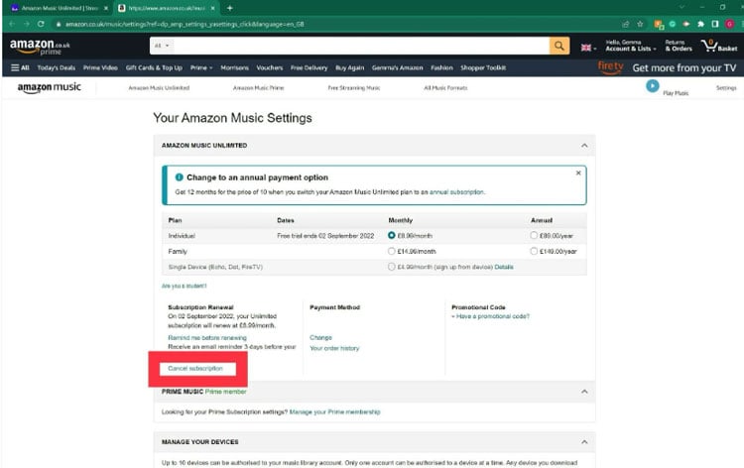Select Family monthly £14.99 plan
This screenshot has height=468, width=744.
point(392,251)
